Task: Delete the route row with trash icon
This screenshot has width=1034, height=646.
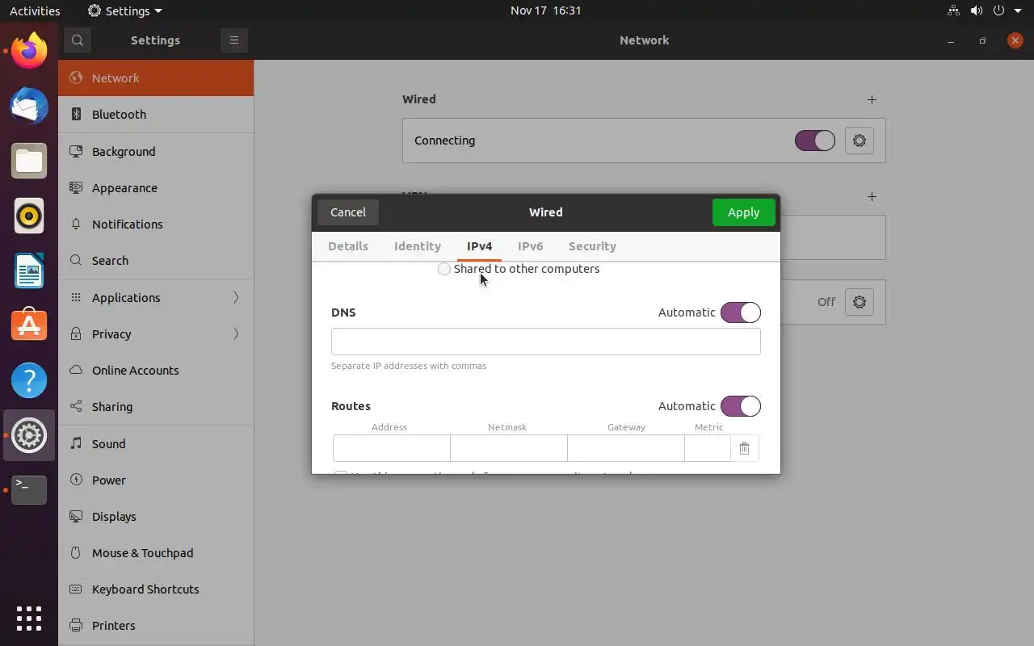Action: 744,448
